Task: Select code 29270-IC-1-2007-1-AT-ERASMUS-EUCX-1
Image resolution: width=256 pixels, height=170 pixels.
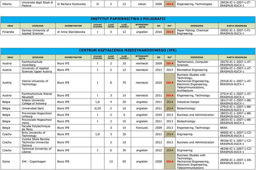Action: pos(237,63)
